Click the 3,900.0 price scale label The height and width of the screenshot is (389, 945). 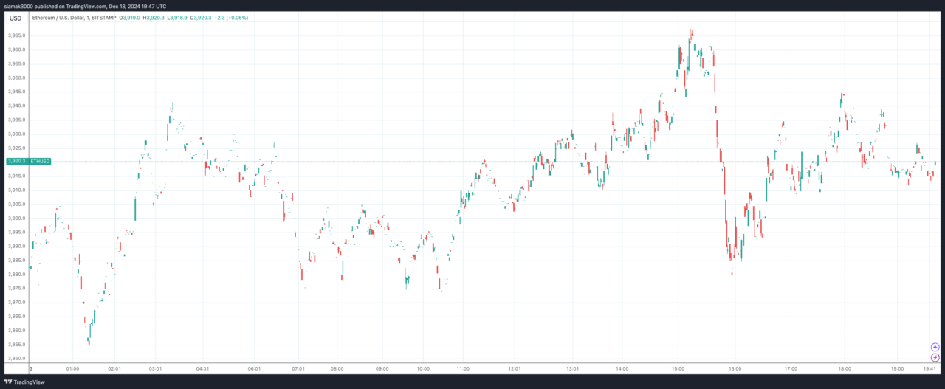(16, 218)
